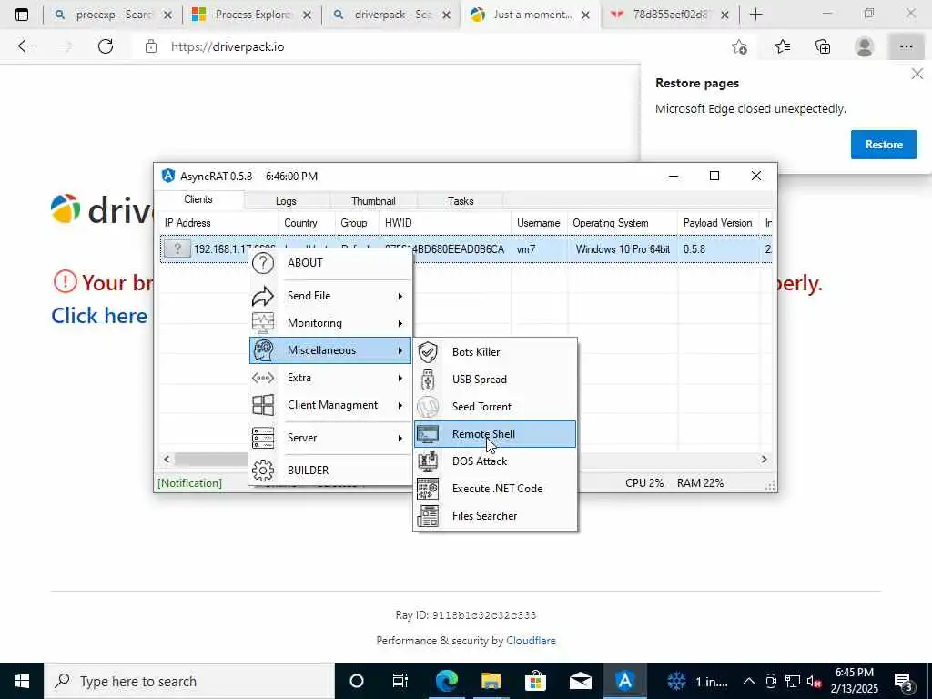Add this page to favorites star
This screenshot has height=699, width=932.
(x=739, y=46)
